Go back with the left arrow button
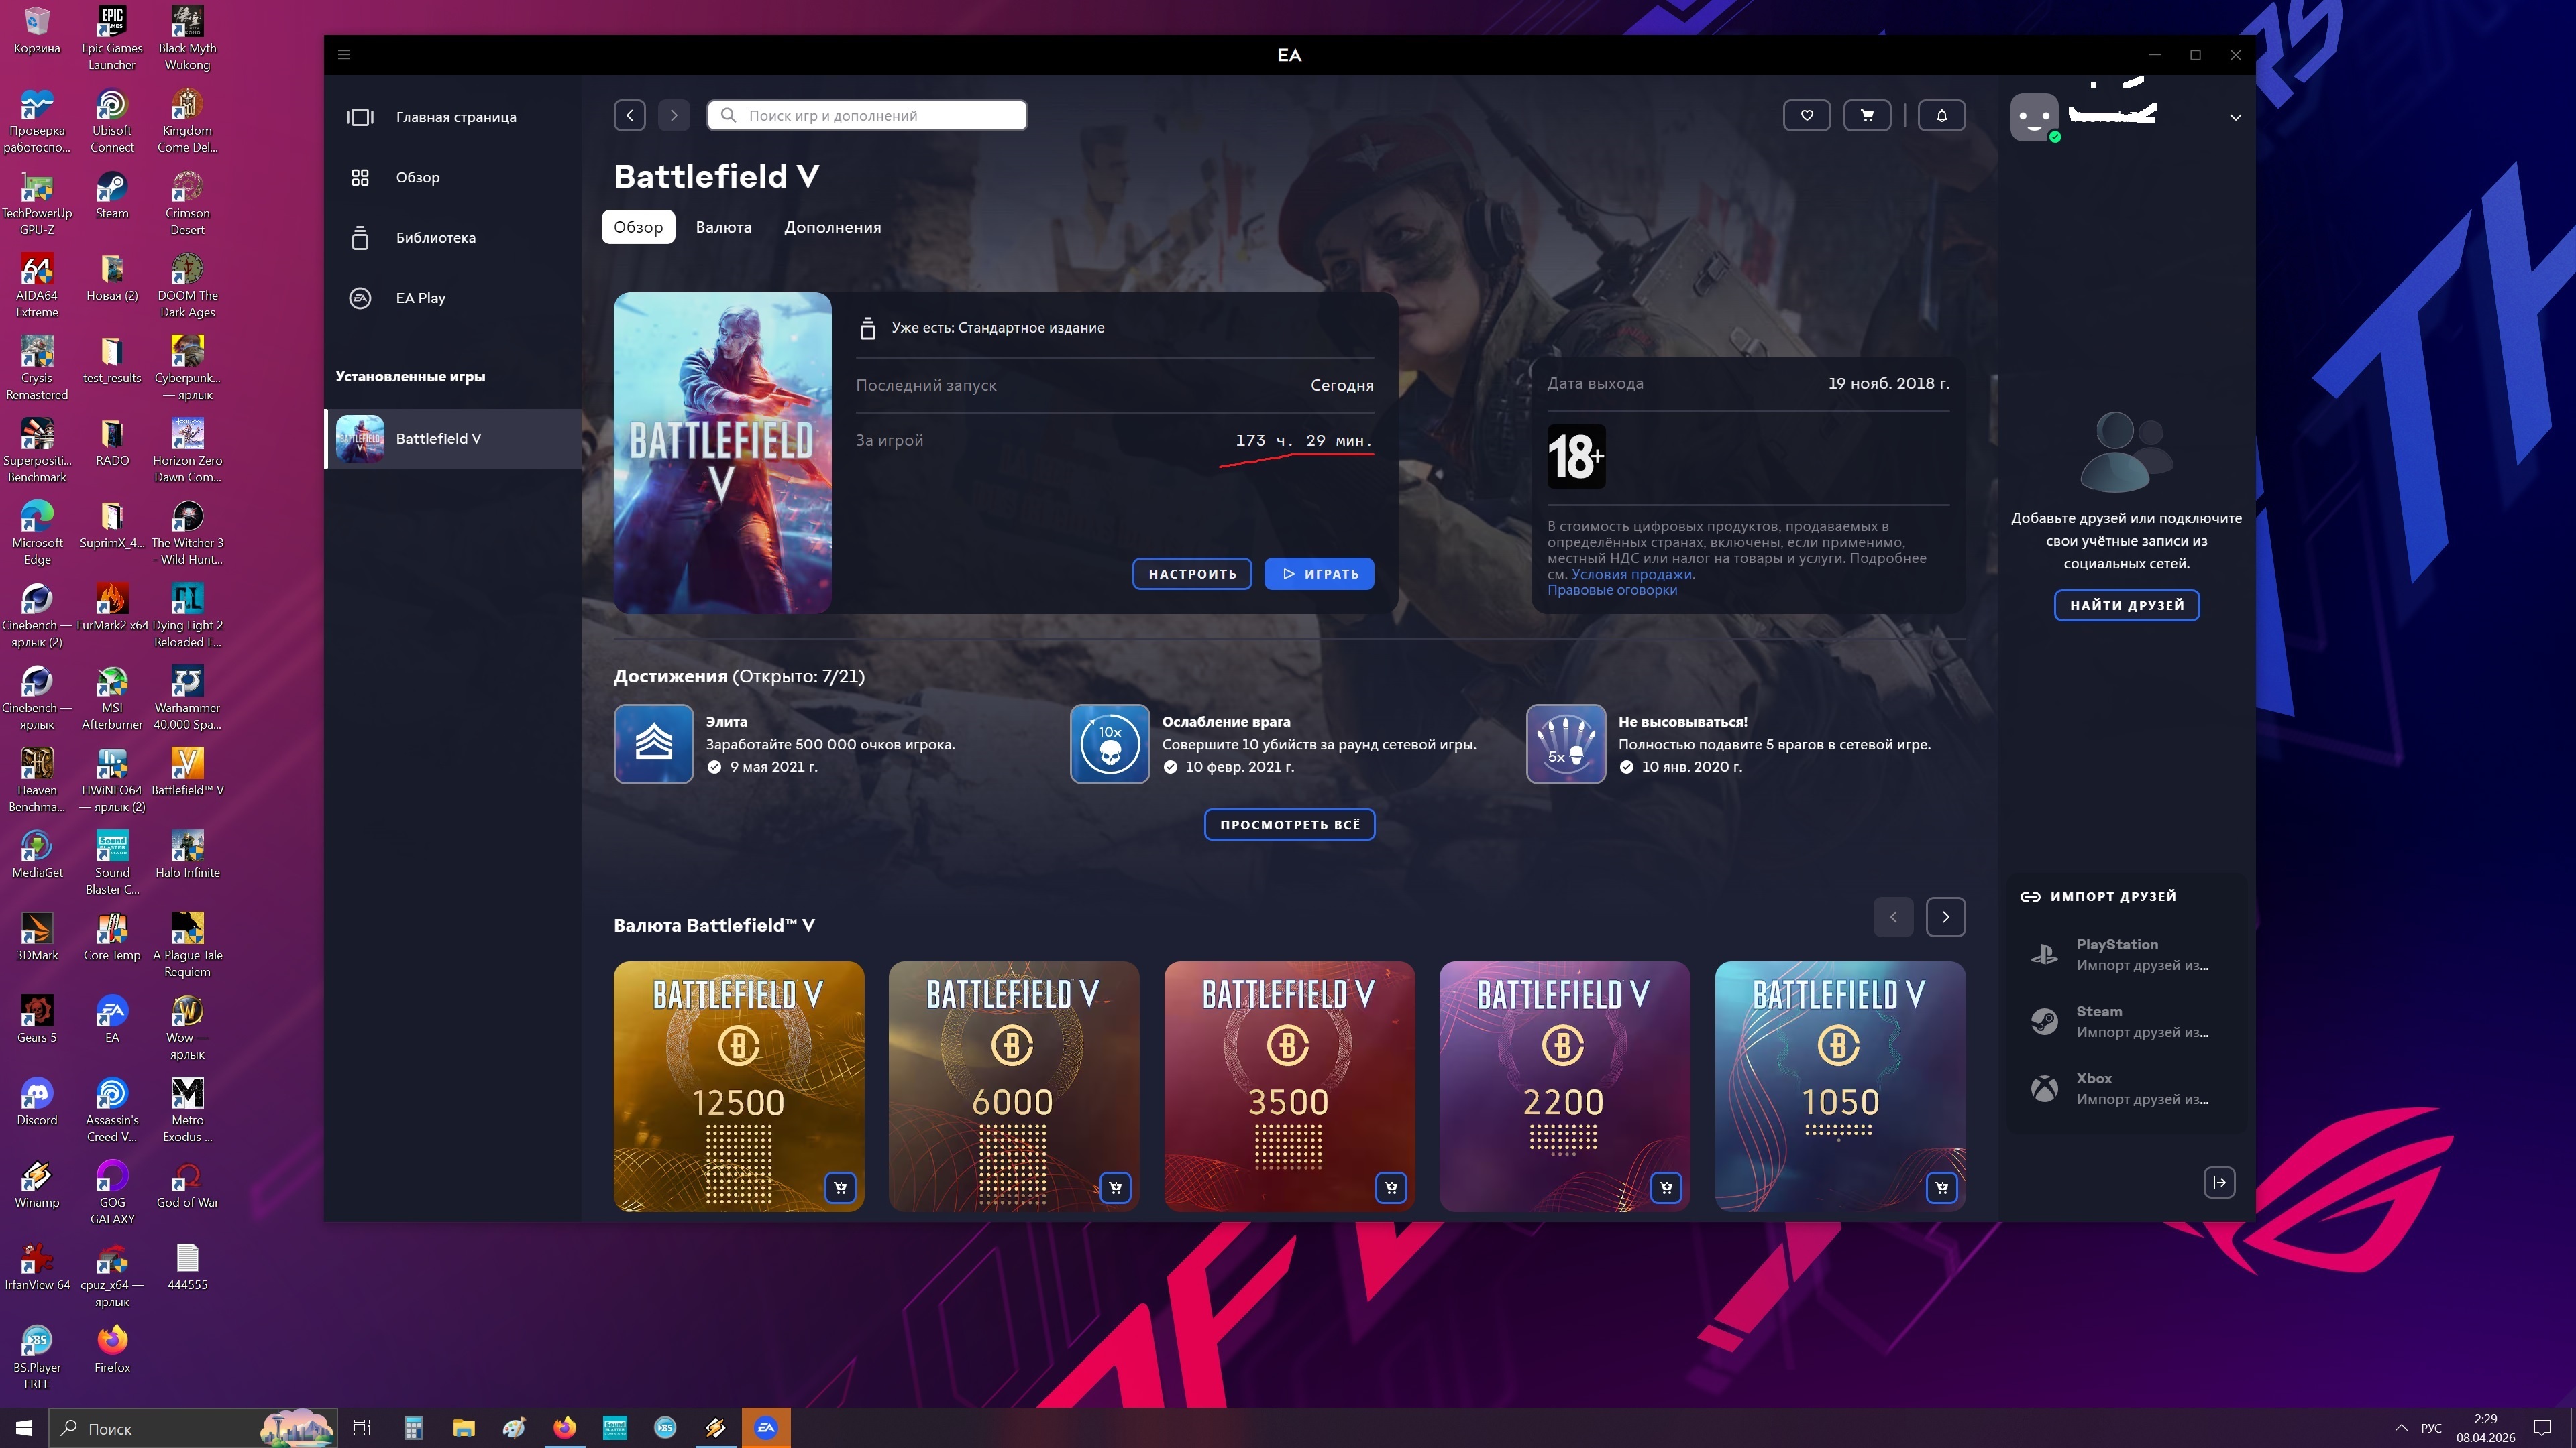This screenshot has height=1448, width=2576. pyautogui.click(x=630, y=115)
